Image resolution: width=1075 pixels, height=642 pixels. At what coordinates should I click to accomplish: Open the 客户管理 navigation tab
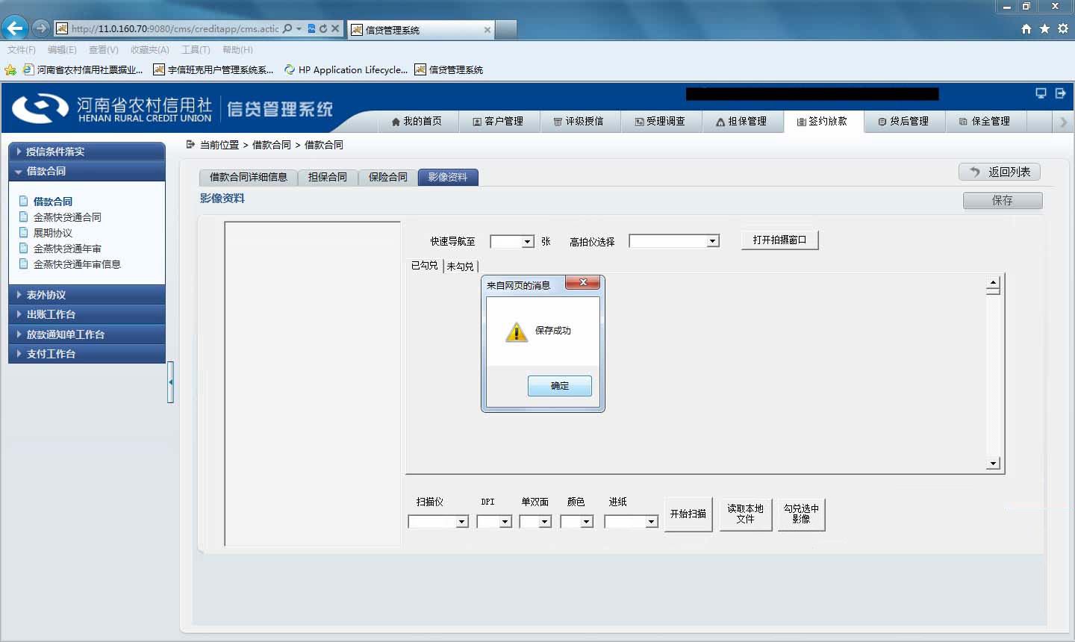[498, 121]
